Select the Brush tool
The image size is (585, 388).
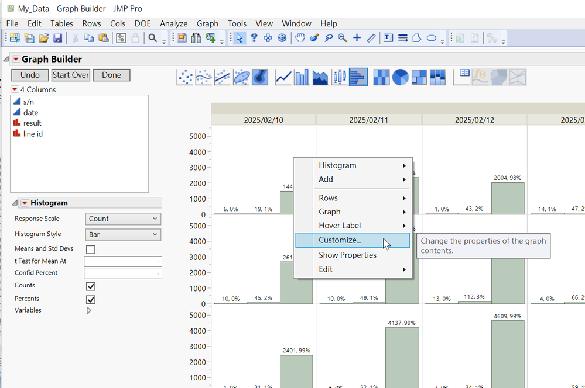coord(314,38)
